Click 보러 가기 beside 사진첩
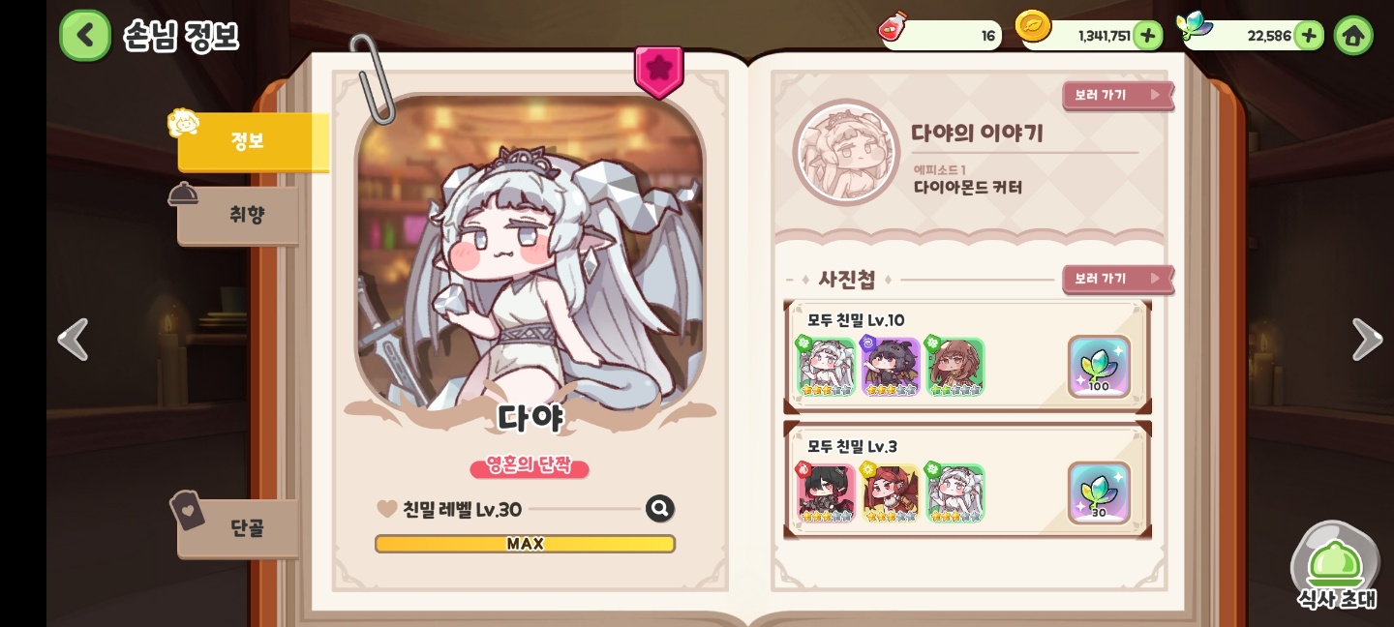The image size is (1394, 627). click(1118, 279)
